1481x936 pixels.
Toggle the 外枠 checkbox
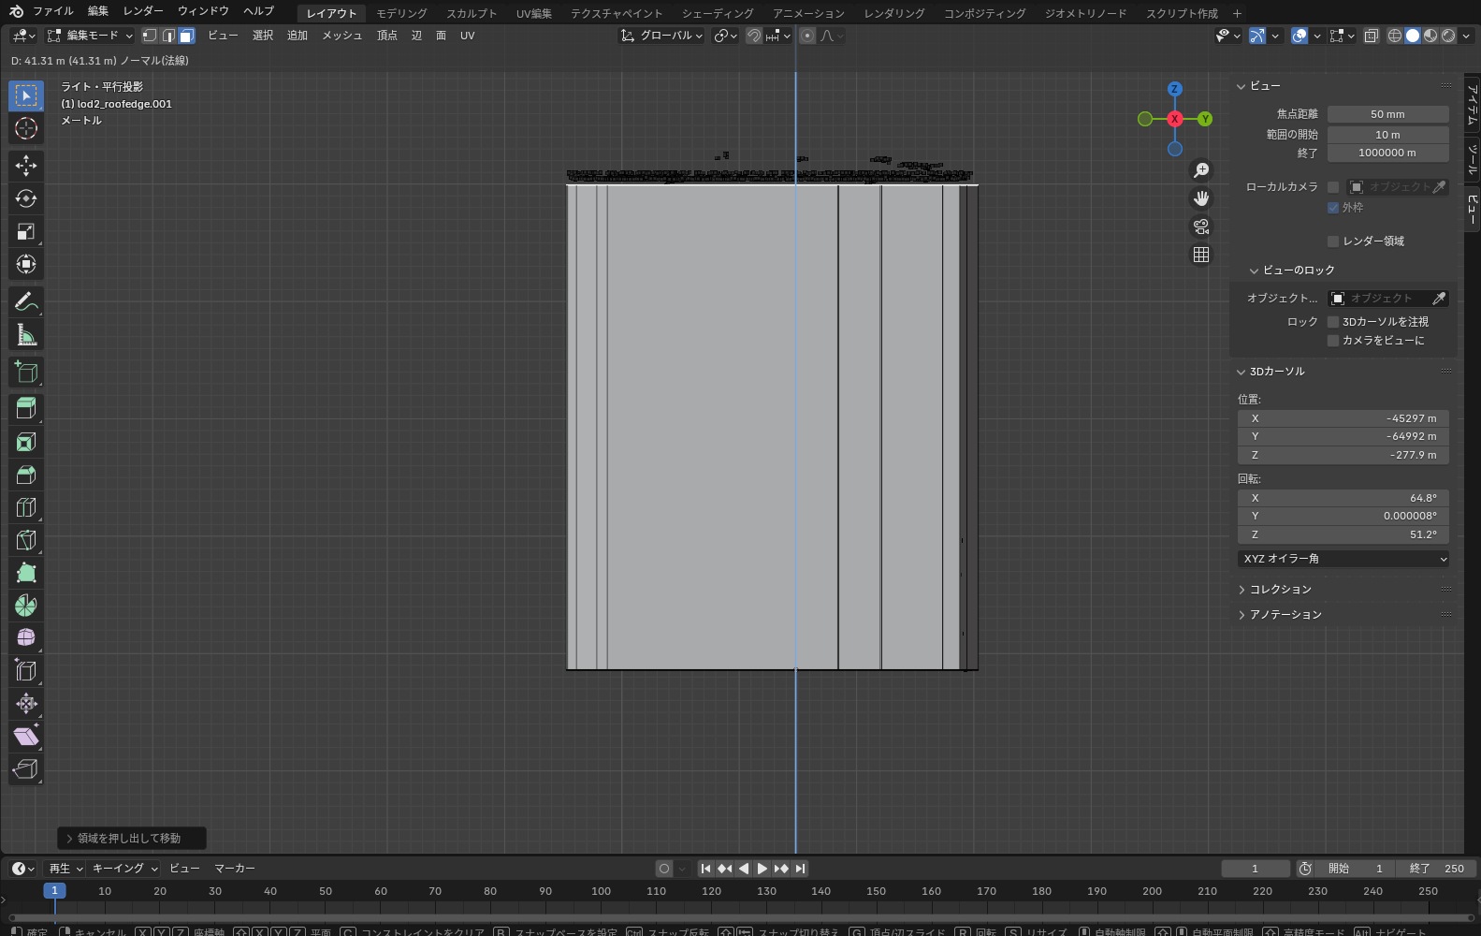[1333, 208]
